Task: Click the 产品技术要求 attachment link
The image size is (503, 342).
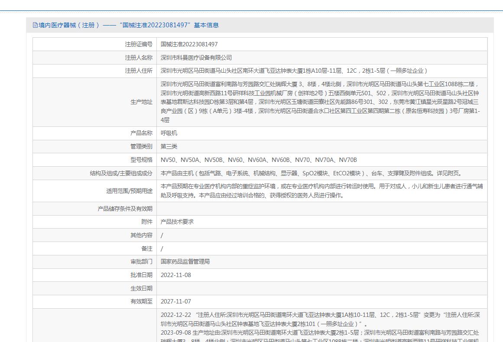Action: click(177, 222)
